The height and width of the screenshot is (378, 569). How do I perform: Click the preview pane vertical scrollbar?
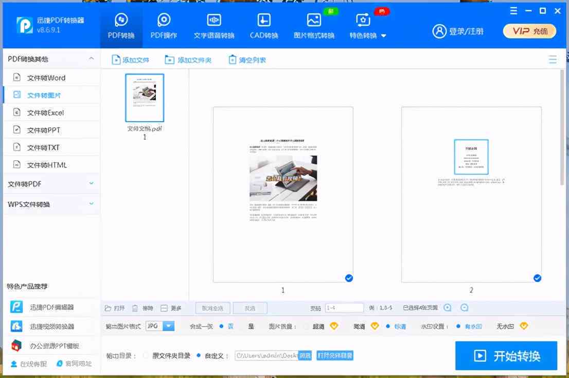click(562, 127)
